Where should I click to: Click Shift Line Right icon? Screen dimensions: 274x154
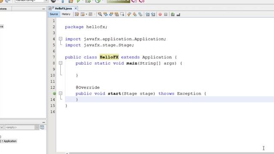[153, 14]
